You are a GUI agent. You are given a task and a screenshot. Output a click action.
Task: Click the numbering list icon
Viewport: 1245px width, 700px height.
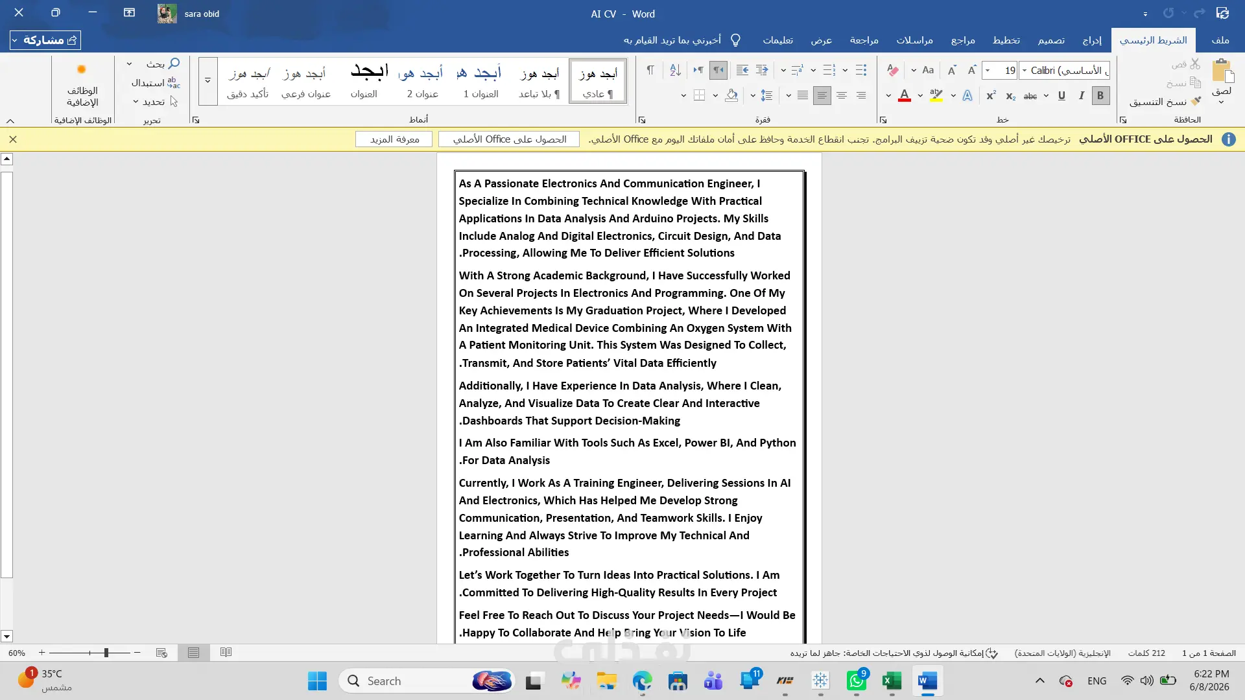[x=829, y=70]
